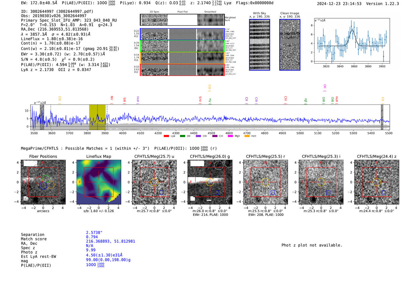Click the Version 1.22.3 label
The width and height of the screenshot is (420, 286).
click(382, 4)
